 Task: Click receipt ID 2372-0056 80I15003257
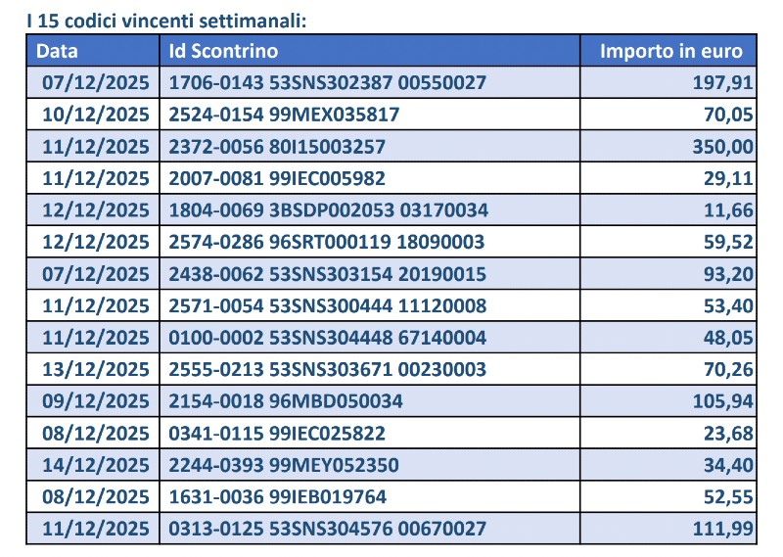pyautogui.click(x=277, y=147)
